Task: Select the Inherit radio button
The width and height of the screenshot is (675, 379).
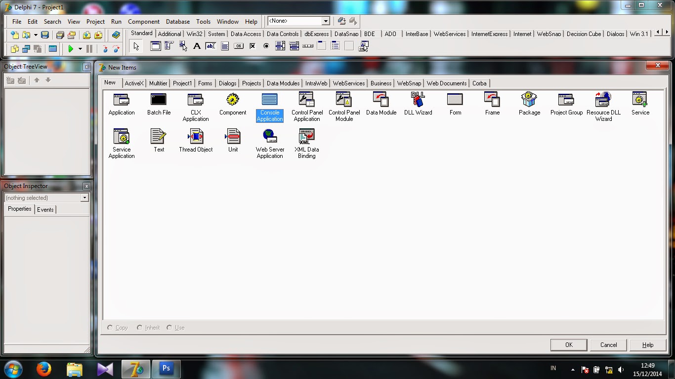Action: point(139,327)
